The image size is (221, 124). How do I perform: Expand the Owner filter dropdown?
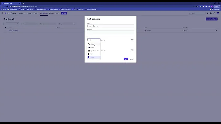pos(29,24)
